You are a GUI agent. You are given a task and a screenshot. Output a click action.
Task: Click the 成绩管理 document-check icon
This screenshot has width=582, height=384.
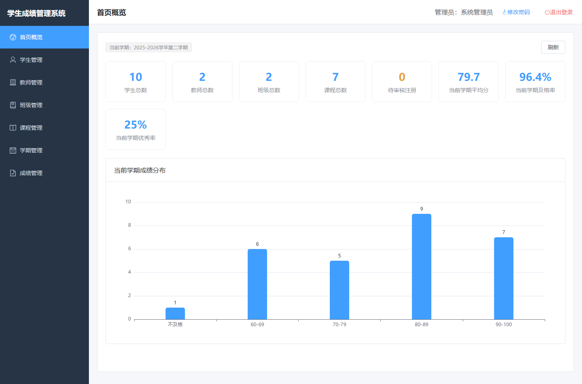pos(13,173)
